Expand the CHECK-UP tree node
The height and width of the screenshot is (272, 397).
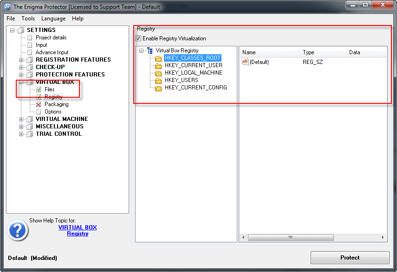pyautogui.click(x=20, y=67)
